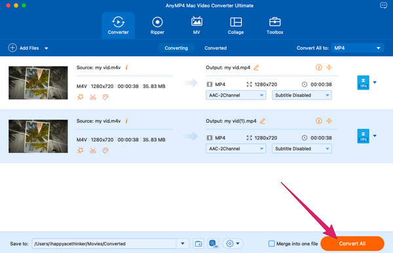Open AAC-2Channel audio dropdown for my vid(1).mp4
393x253 pixels.
click(x=236, y=148)
